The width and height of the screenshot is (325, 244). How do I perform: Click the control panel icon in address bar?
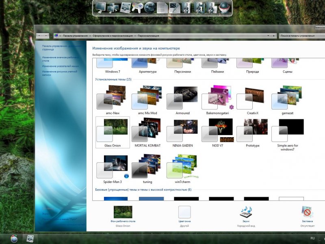coord(56,35)
